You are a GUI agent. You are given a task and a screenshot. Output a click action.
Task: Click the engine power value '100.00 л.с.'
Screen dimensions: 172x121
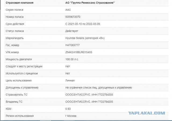click(72, 59)
